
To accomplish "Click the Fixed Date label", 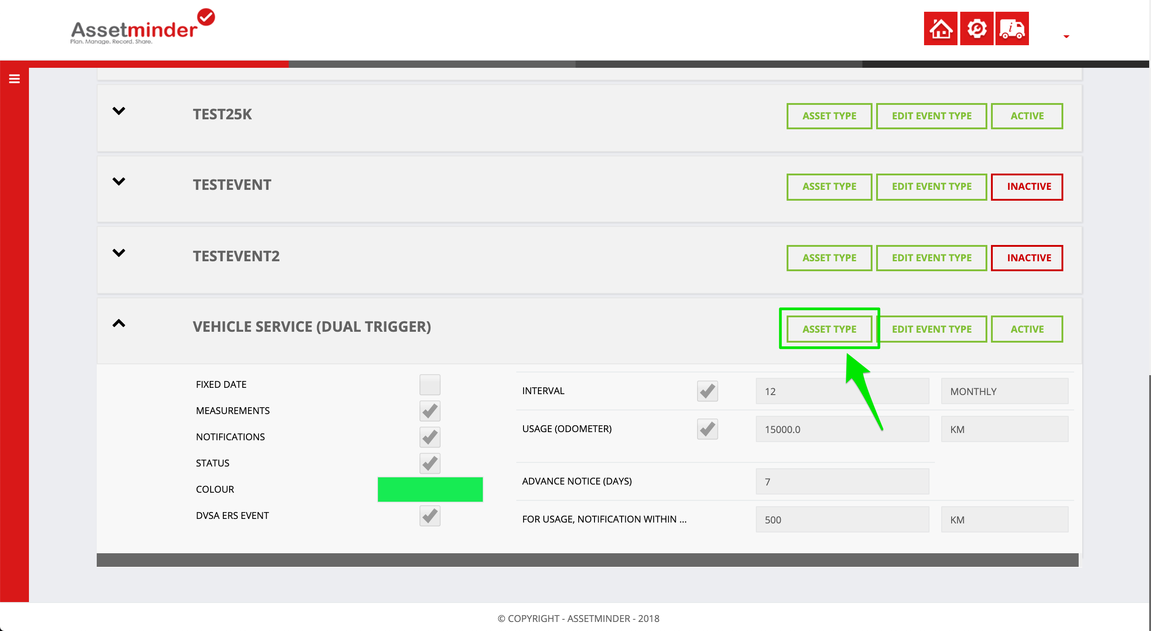I will pyautogui.click(x=221, y=385).
